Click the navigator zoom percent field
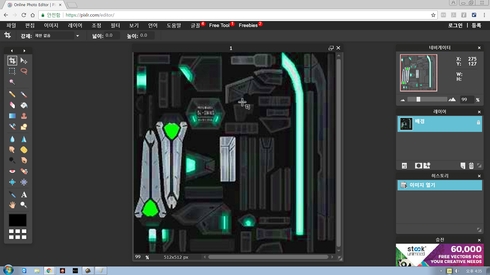The height and width of the screenshot is (275, 490). (467, 99)
